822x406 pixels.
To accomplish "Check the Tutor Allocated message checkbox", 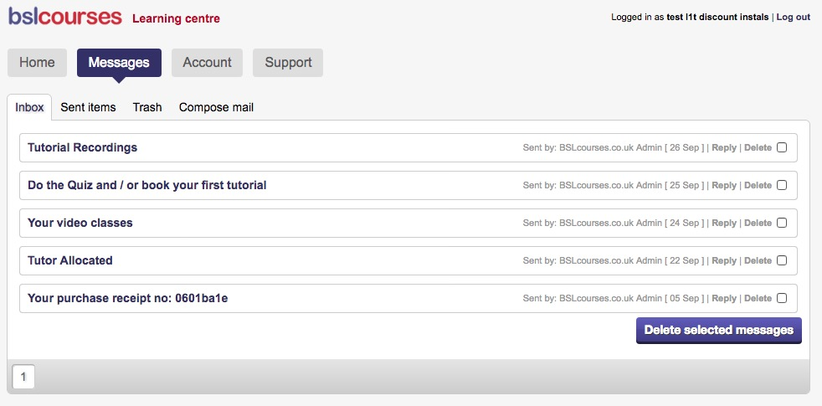I will click(782, 260).
